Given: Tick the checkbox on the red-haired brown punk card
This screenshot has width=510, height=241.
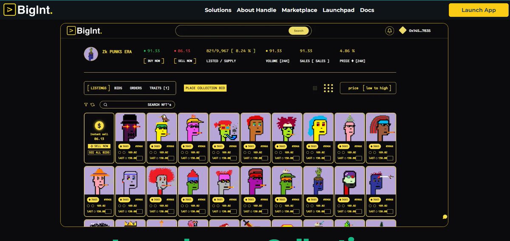Looking at the screenshot, I should coord(265,158).
